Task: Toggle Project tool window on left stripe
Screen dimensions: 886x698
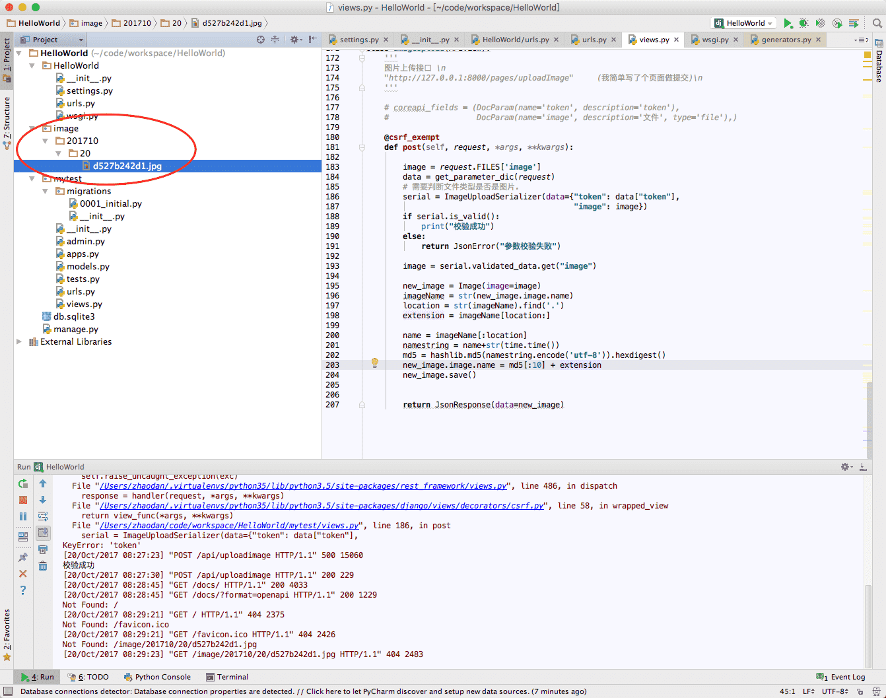Action: point(7,60)
